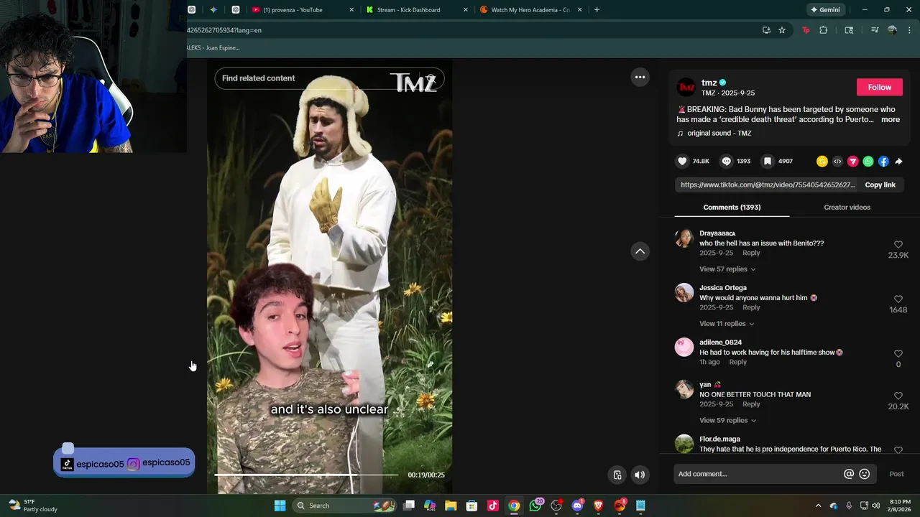Open red extension icon in Chrome toolbar
This screenshot has width=920, height=517.
tap(806, 30)
